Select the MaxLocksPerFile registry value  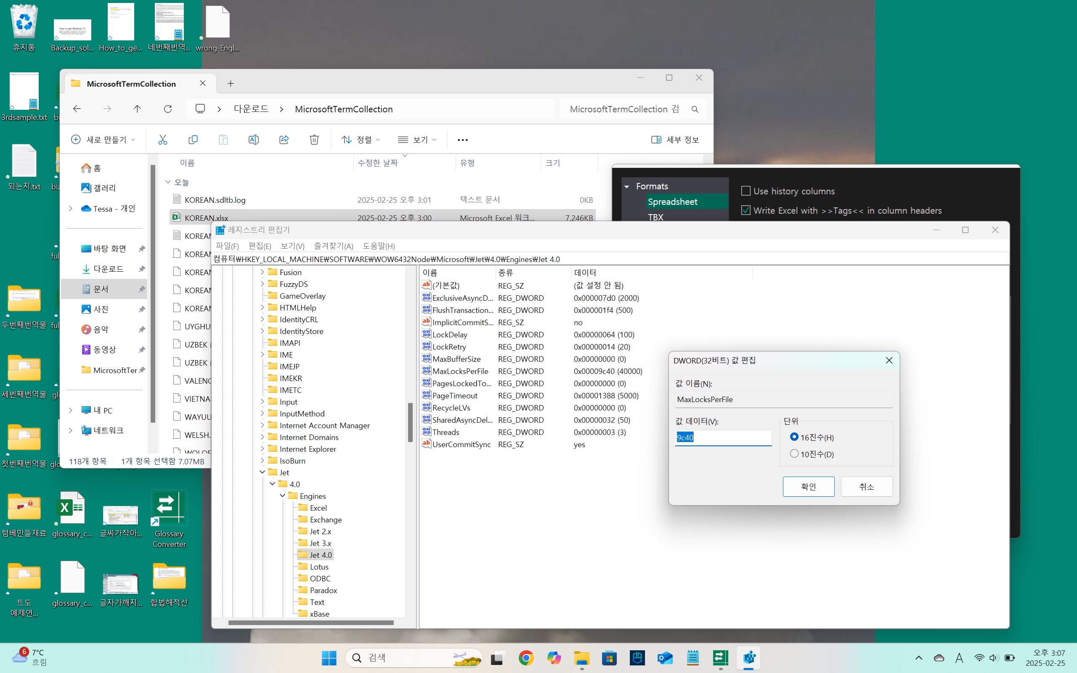coord(460,371)
